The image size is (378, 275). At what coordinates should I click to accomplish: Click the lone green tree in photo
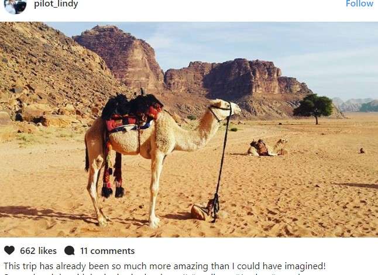(x=314, y=108)
